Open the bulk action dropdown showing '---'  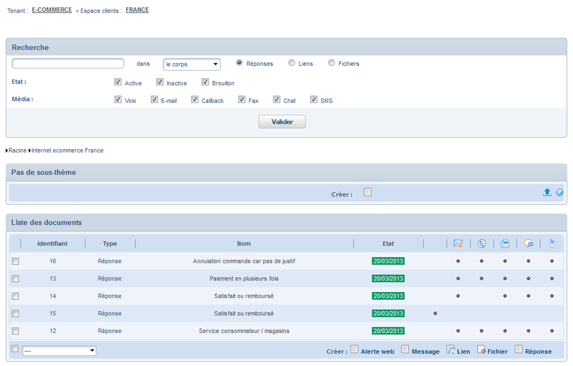pos(59,351)
